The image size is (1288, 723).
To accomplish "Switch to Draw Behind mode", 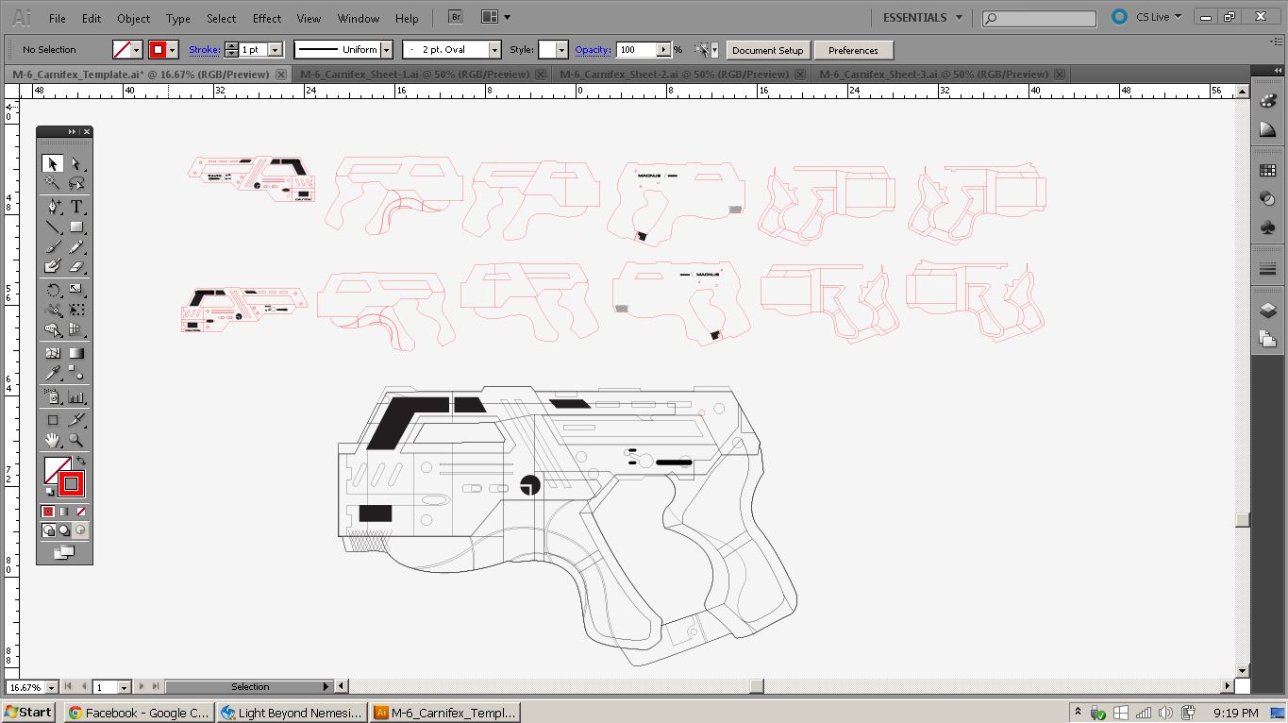I will click(x=64, y=530).
